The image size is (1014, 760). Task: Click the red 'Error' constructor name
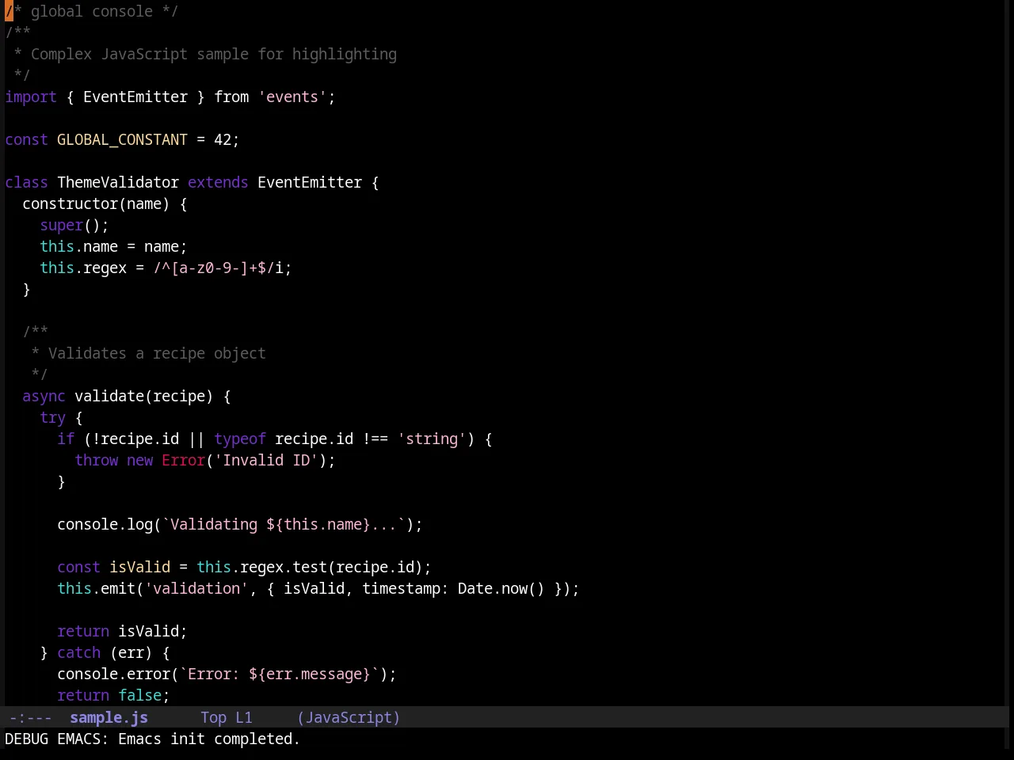click(x=183, y=460)
